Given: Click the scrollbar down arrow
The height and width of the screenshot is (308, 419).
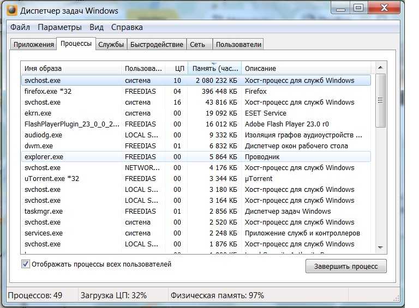Looking at the screenshot, I should [380, 247].
